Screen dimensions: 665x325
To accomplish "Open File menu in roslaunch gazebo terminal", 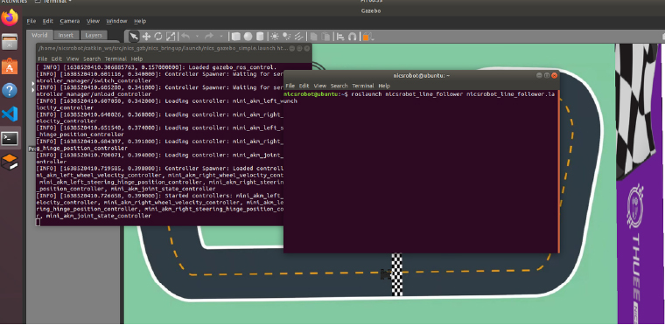I will click(42, 59).
